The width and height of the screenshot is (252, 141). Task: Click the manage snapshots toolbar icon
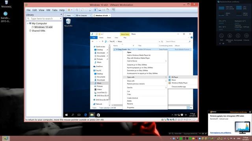tap(90, 10)
